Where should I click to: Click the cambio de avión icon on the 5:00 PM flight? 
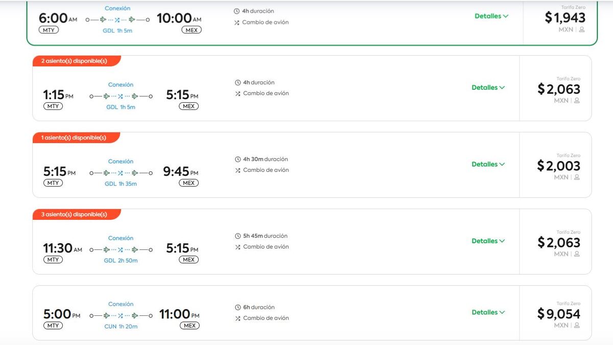pyautogui.click(x=237, y=318)
